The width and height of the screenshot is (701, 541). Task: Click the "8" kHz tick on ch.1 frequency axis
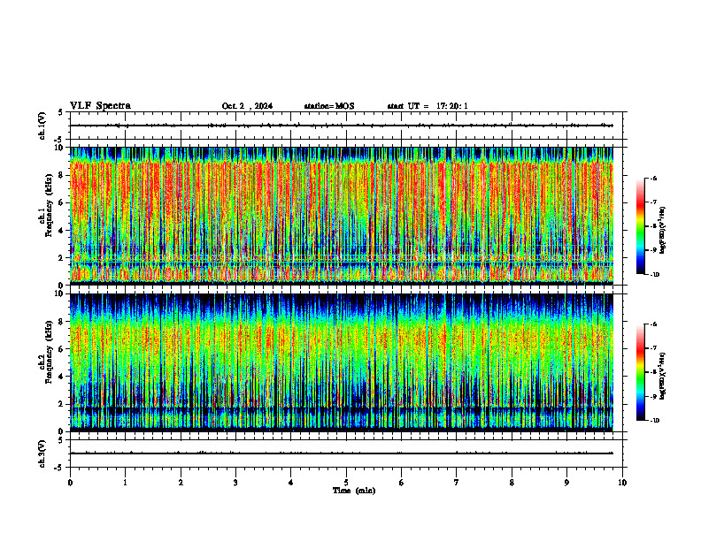click(x=61, y=175)
